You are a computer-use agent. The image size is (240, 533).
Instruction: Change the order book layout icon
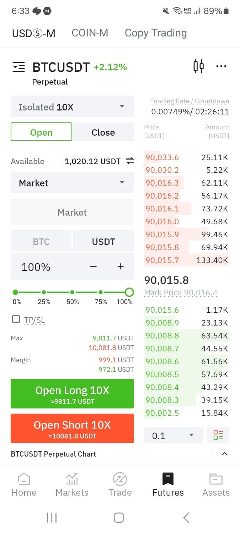click(x=218, y=435)
